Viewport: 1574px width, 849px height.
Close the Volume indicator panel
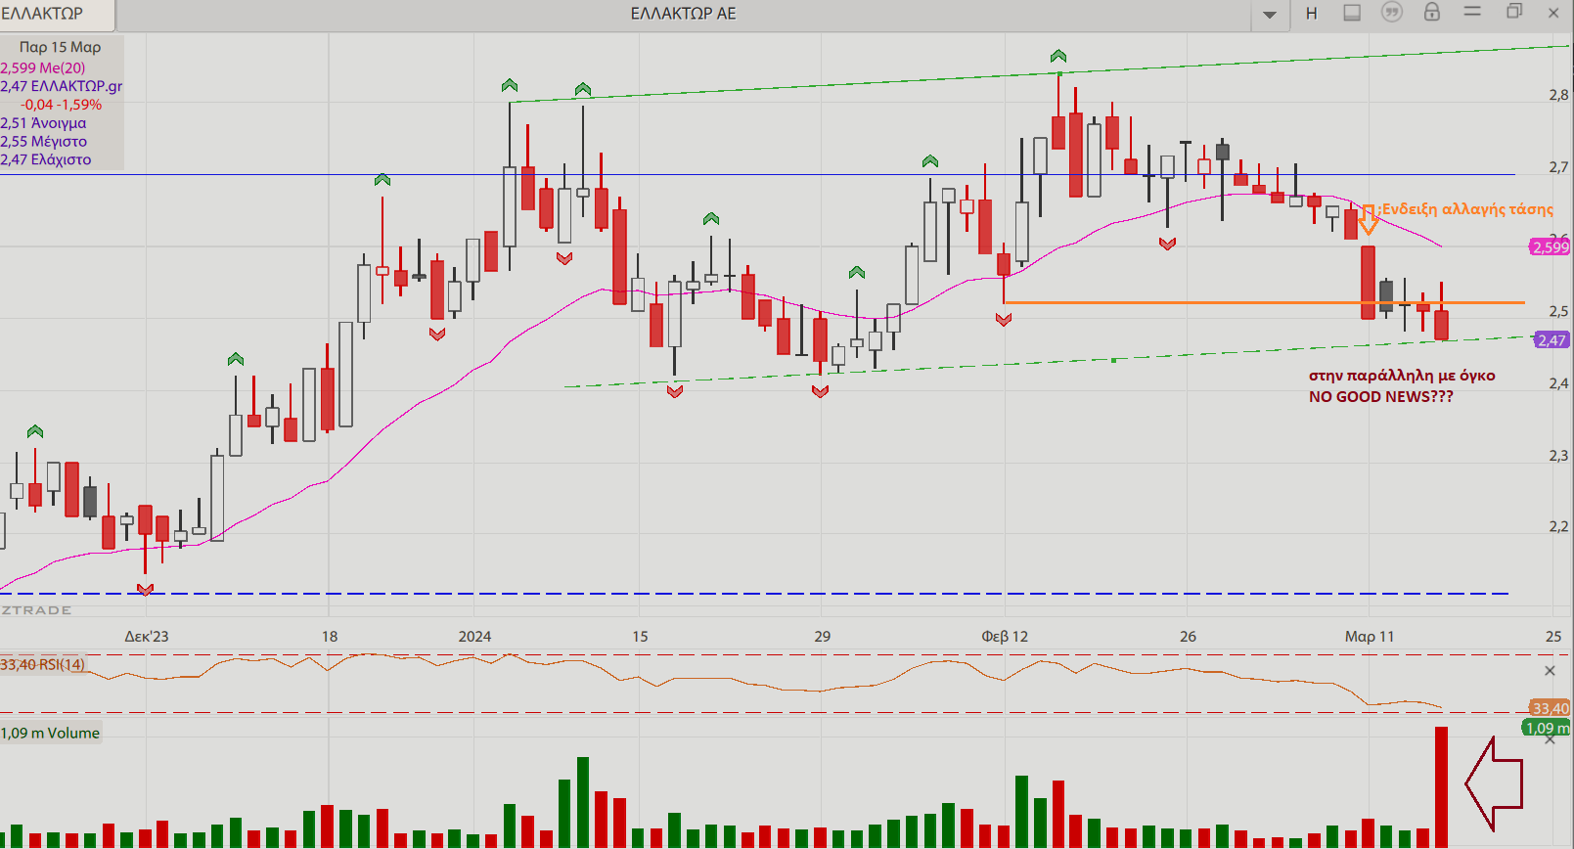point(1550,740)
